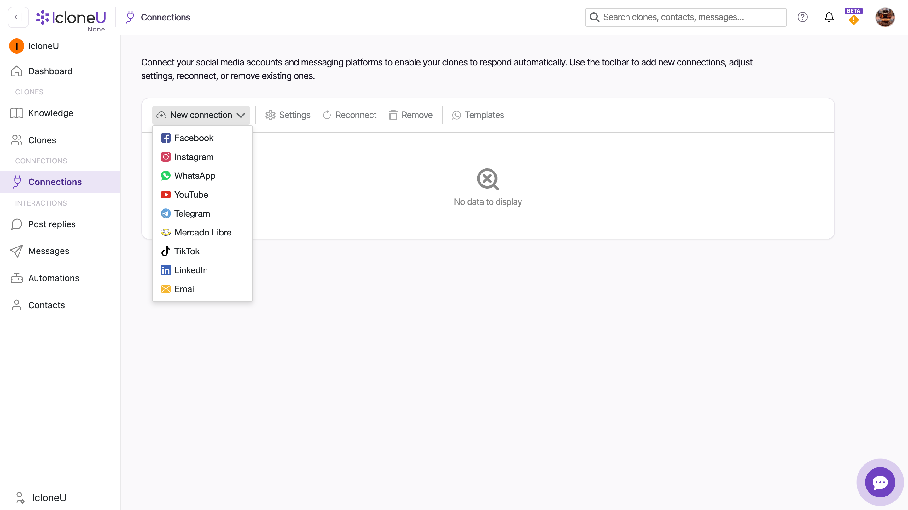This screenshot has height=510, width=908.
Task: Click the search field for clones, contacts, messages
Action: point(686,17)
